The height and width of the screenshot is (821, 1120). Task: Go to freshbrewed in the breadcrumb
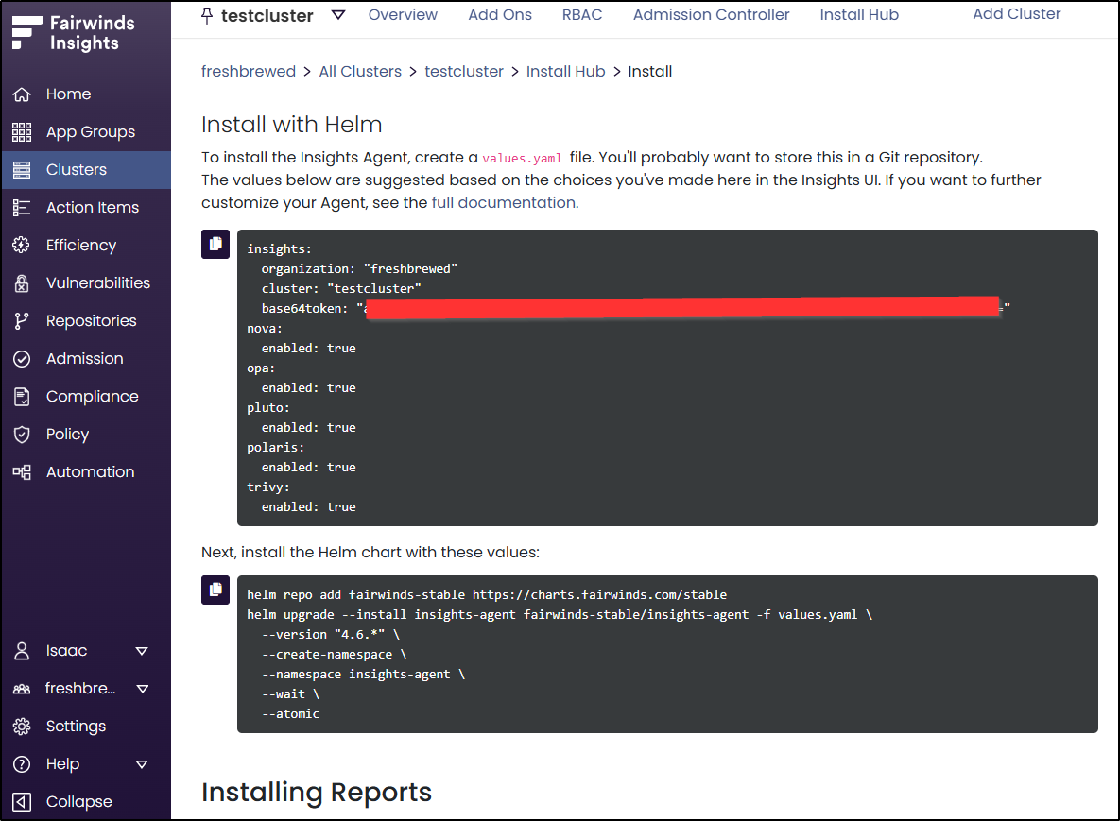[249, 72]
